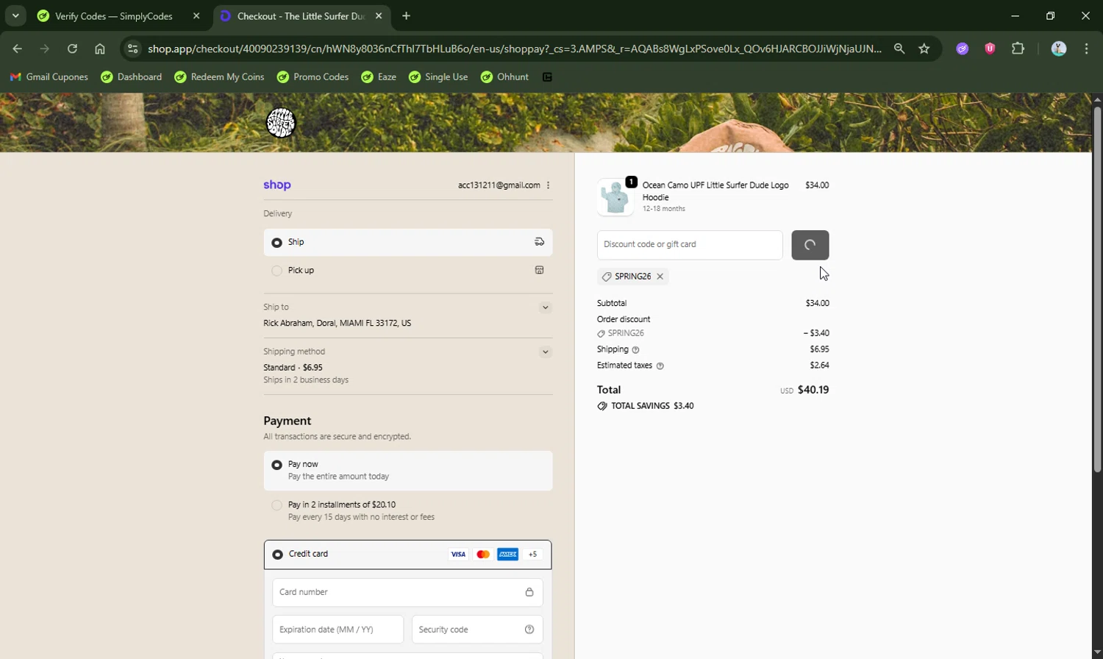This screenshot has width=1103, height=659.
Task: Select the Pick up delivery option
Action: click(408, 271)
